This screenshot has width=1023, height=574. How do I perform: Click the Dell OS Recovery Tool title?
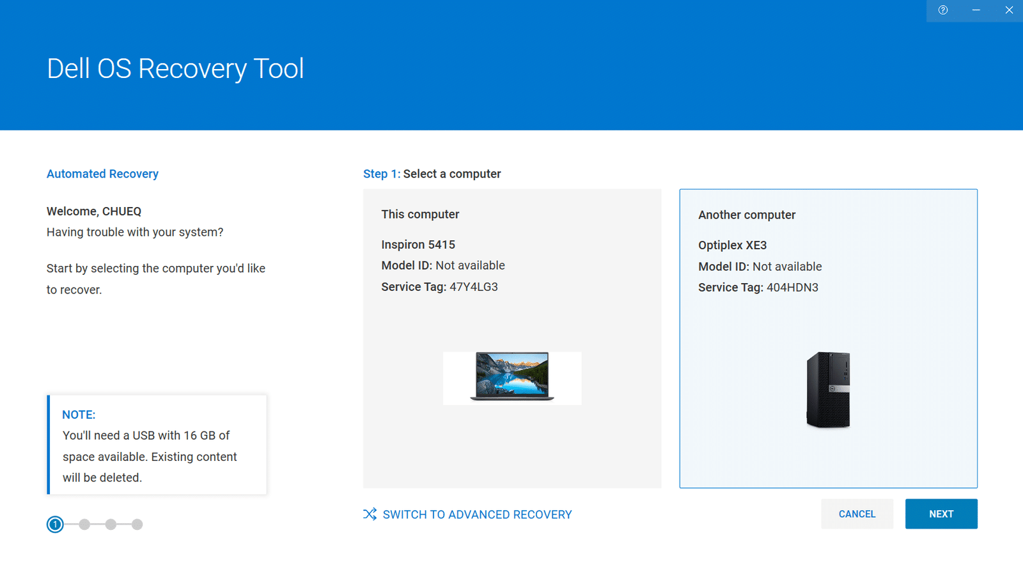click(175, 68)
